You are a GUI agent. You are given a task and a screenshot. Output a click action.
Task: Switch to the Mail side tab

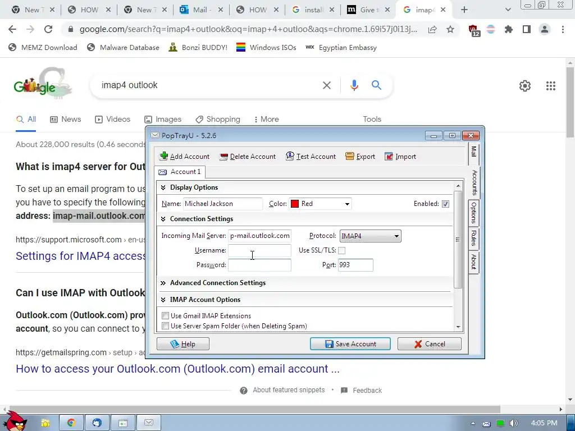pos(474,152)
